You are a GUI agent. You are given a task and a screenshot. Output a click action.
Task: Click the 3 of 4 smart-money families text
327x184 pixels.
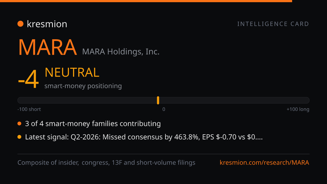pyautogui.click(x=93, y=124)
